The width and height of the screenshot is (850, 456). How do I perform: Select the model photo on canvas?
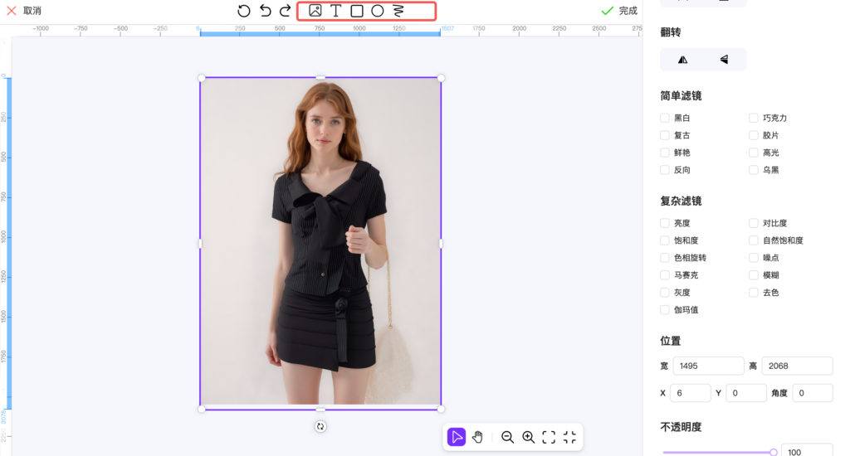click(321, 244)
